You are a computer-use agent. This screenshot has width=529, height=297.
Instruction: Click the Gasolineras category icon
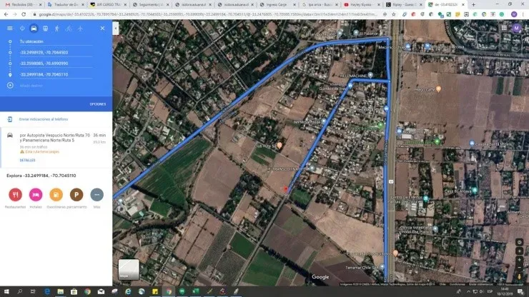[x=56, y=194]
